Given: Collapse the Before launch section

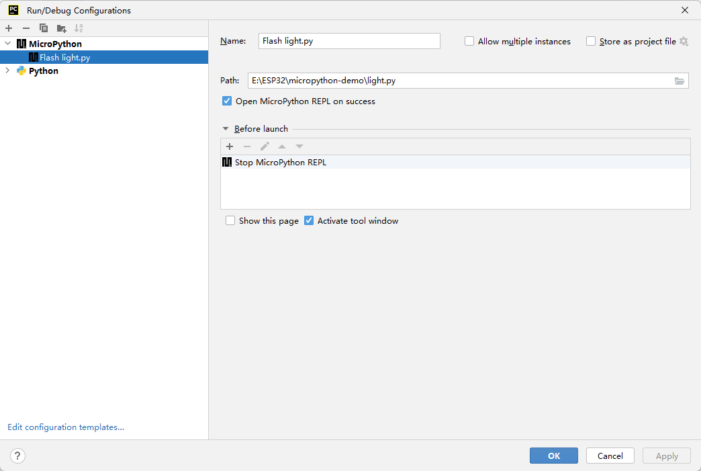Looking at the screenshot, I should coord(225,129).
